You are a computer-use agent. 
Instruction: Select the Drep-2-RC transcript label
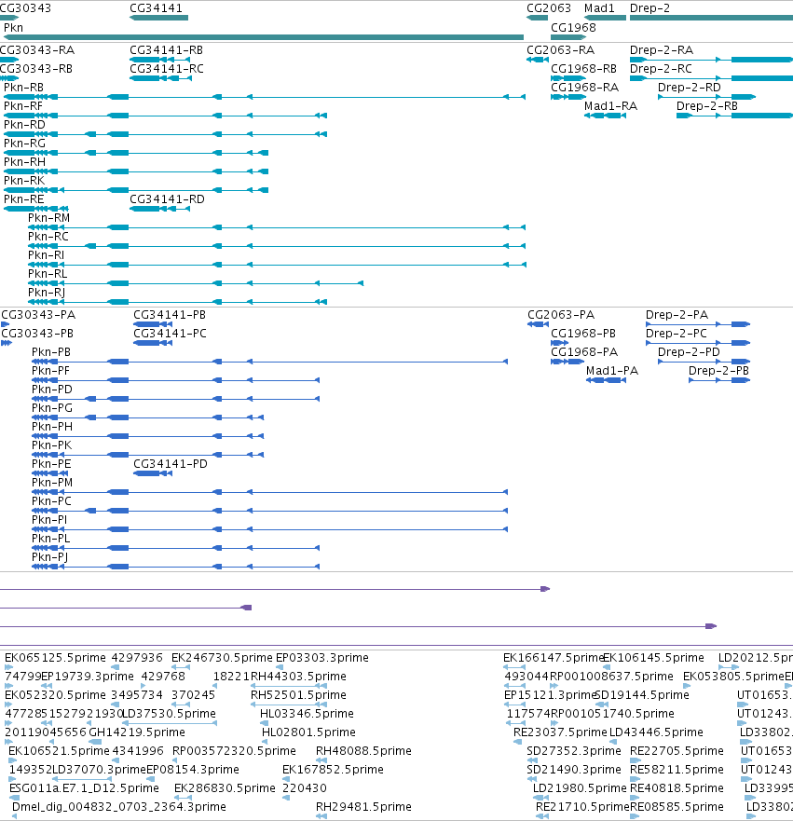tap(661, 69)
